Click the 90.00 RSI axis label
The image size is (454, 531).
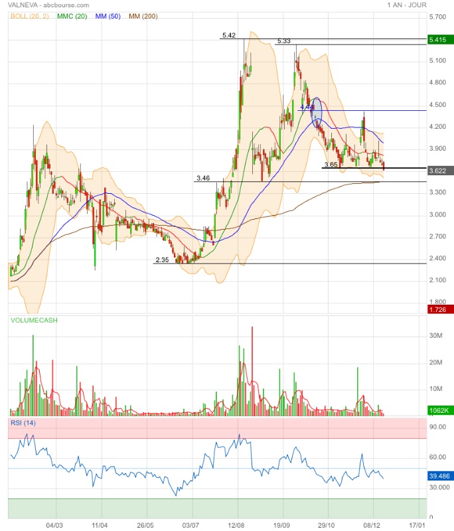point(438,427)
